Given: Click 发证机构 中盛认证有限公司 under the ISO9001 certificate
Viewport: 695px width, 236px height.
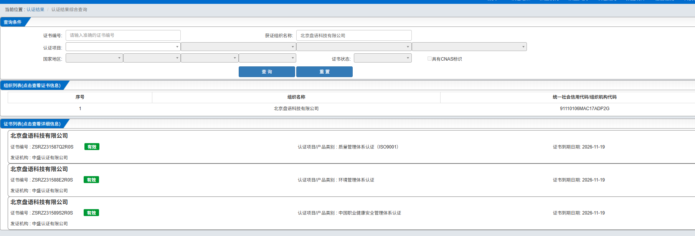Looking at the screenshot, I should click(x=39, y=158).
